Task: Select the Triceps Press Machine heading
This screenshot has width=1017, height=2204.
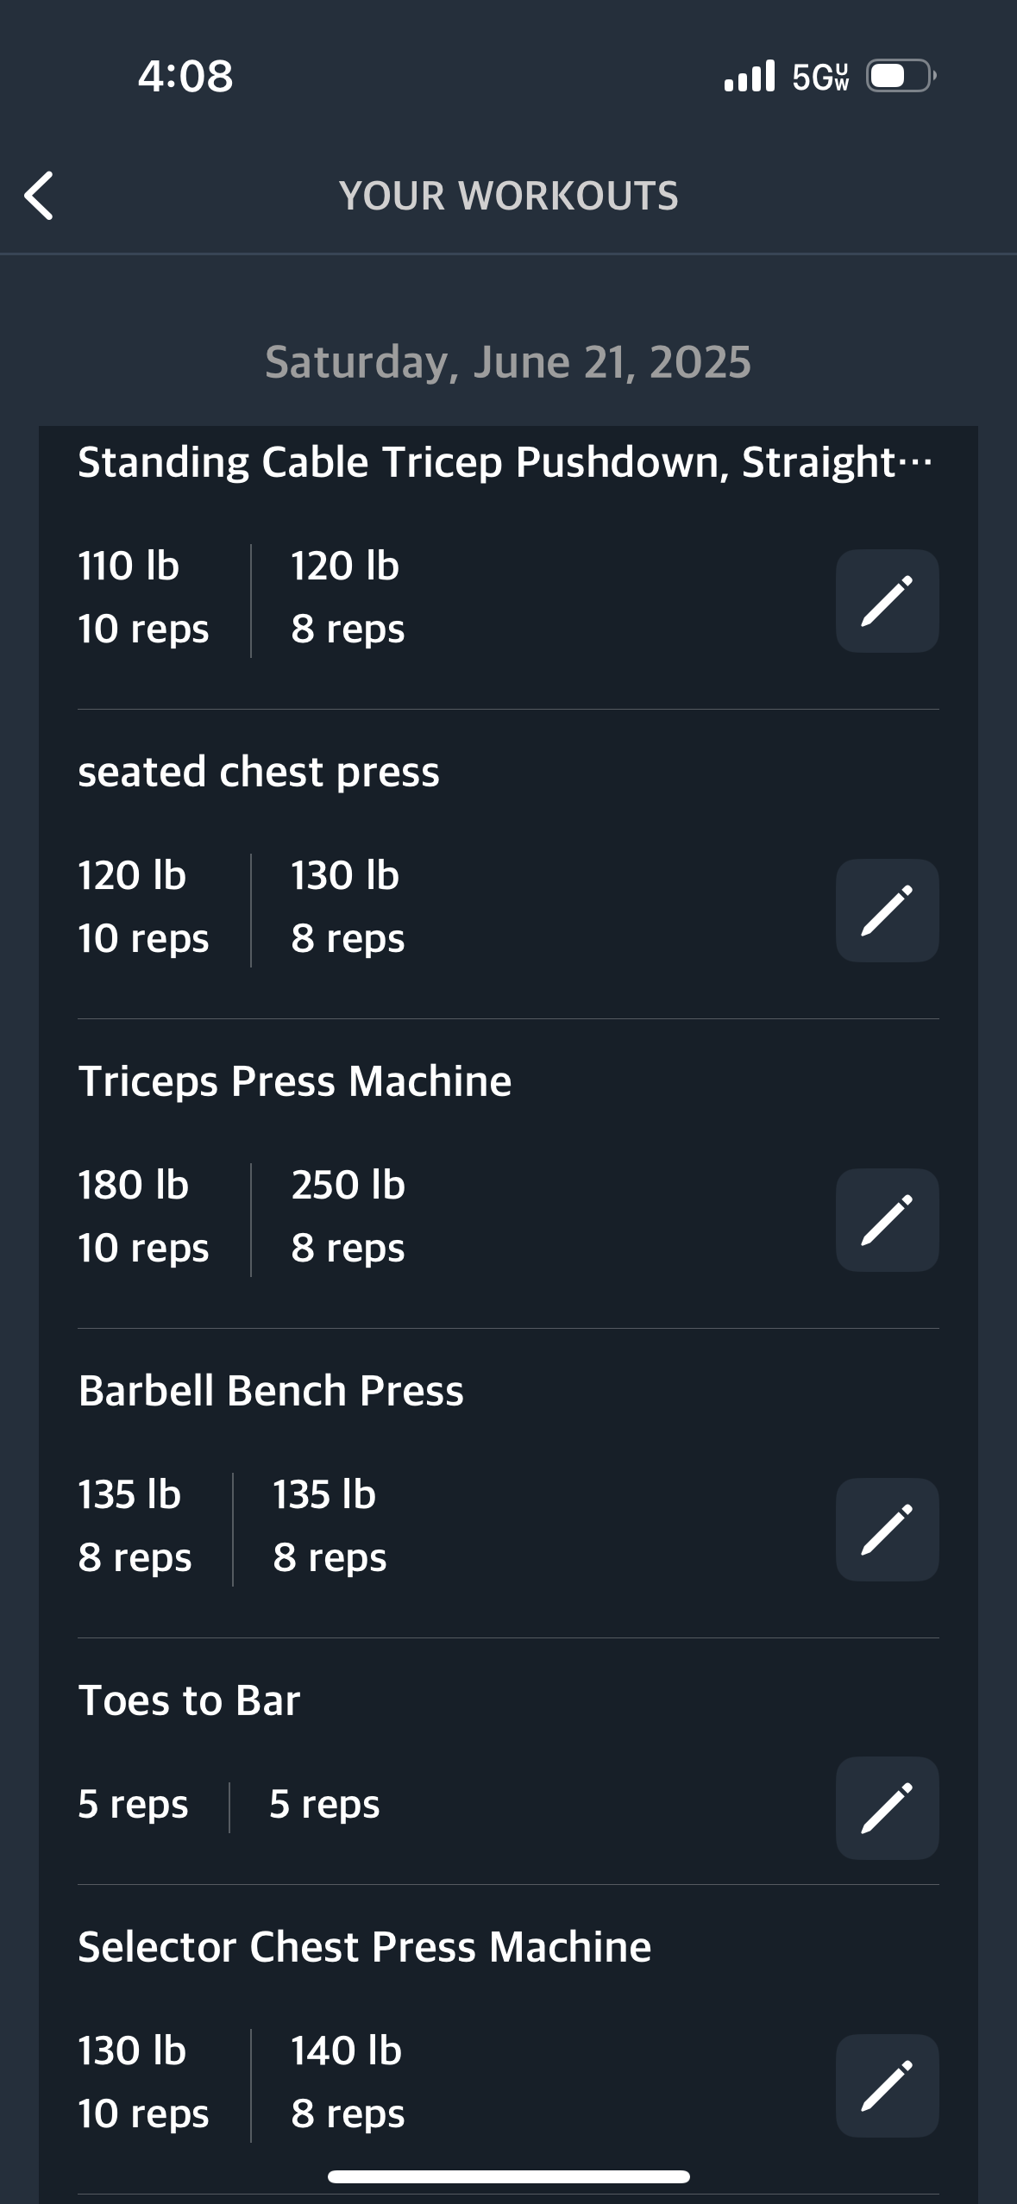Action: (x=295, y=1081)
